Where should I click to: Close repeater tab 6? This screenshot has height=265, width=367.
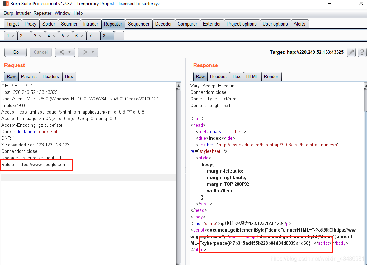(82, 36)
